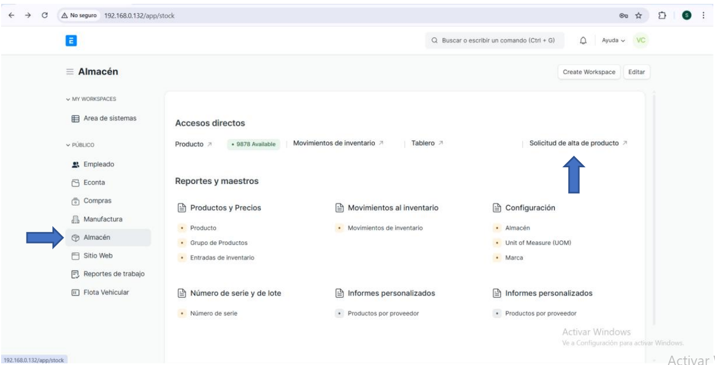Click the Compras icon in the sidebar

(76, 201)
